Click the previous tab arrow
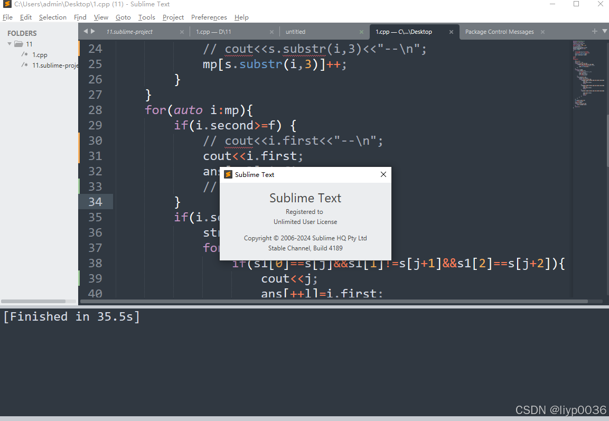 point(86,31)
